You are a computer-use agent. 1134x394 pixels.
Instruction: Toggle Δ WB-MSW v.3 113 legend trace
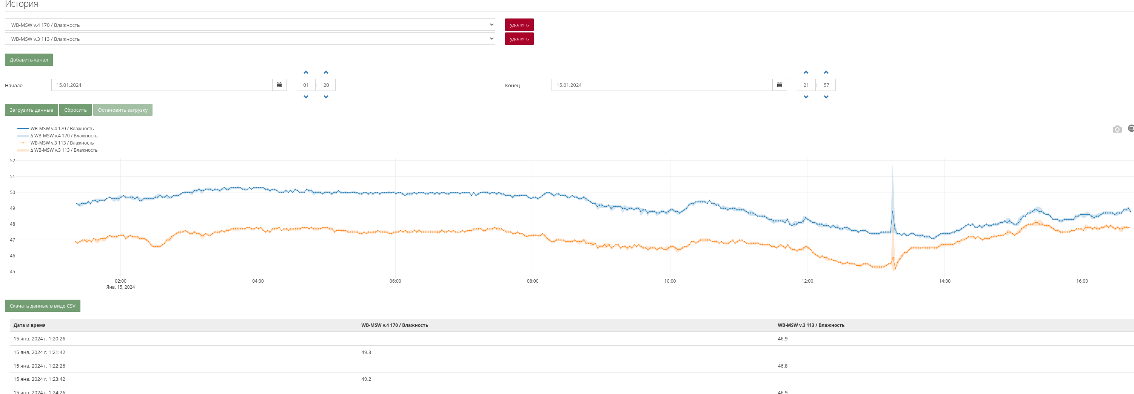[x=57, y=150]
